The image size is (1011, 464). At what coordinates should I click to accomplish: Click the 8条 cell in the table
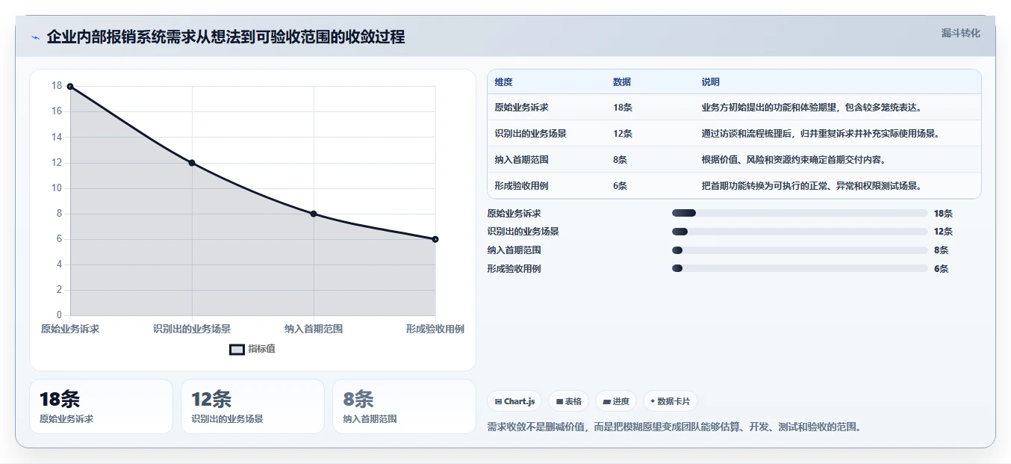pyautogui.click(x=620, y=160)
